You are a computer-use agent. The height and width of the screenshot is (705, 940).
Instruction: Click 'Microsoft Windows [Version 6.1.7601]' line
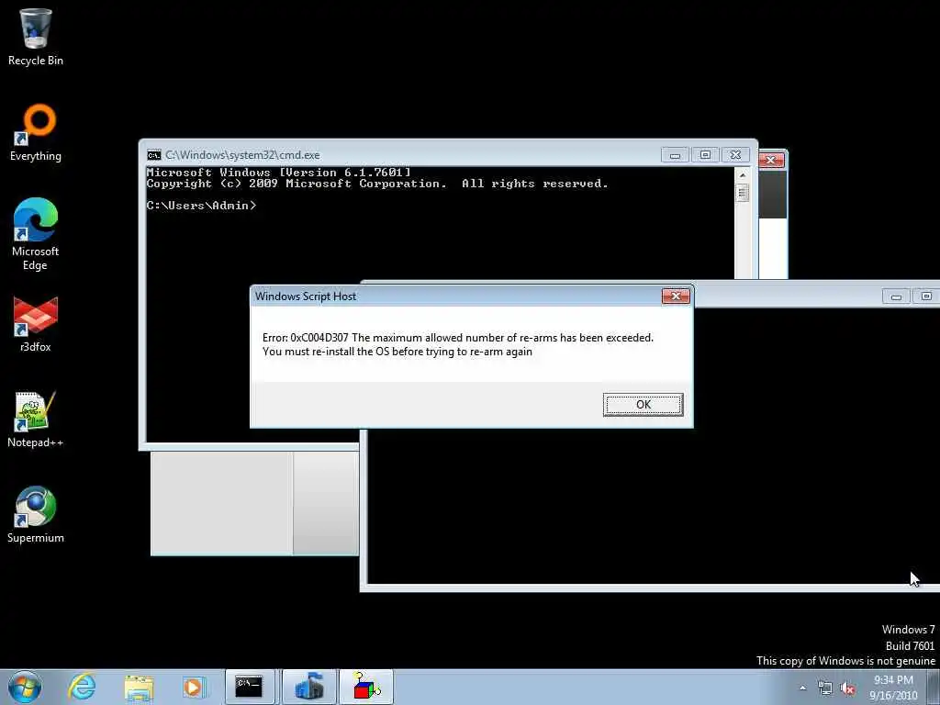point(279,173)
